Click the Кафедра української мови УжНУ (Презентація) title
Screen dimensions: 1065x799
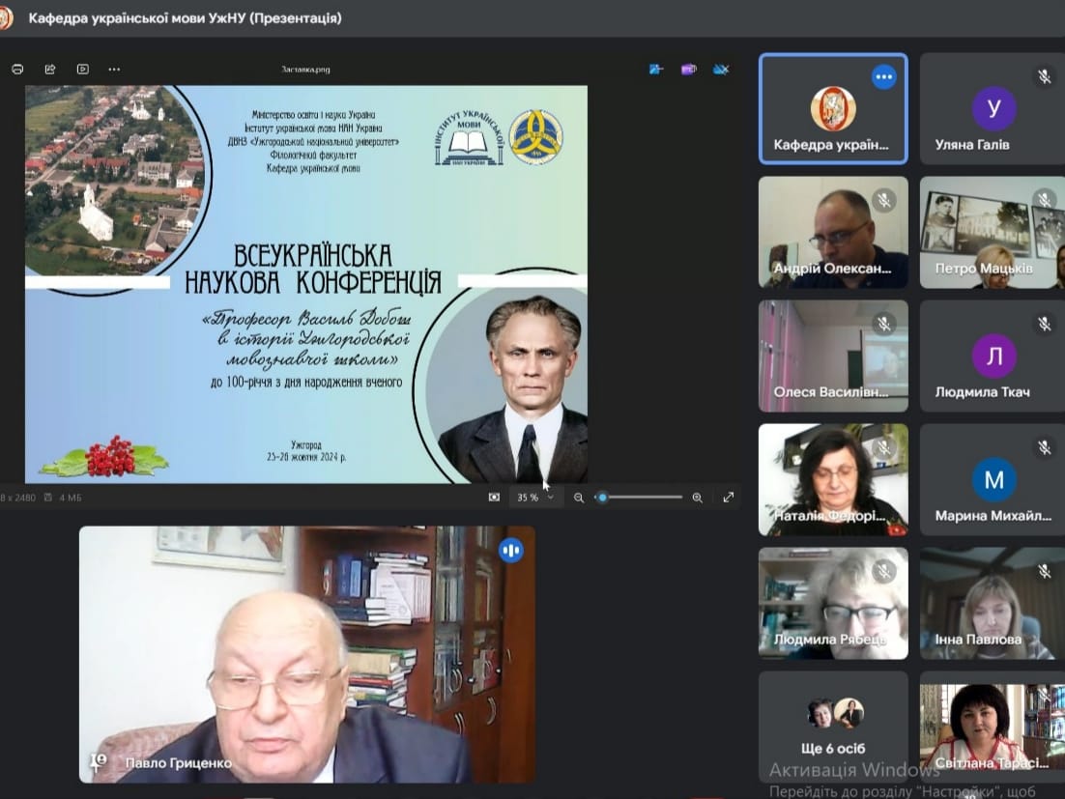[x=185, y=18]
